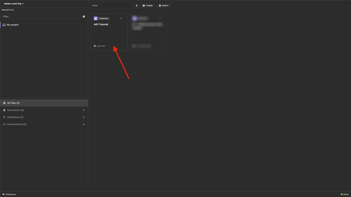Click the purple Collection icon on AEP Tutorial card
This screenshot has height=197, width=351.
pos(95,18)
